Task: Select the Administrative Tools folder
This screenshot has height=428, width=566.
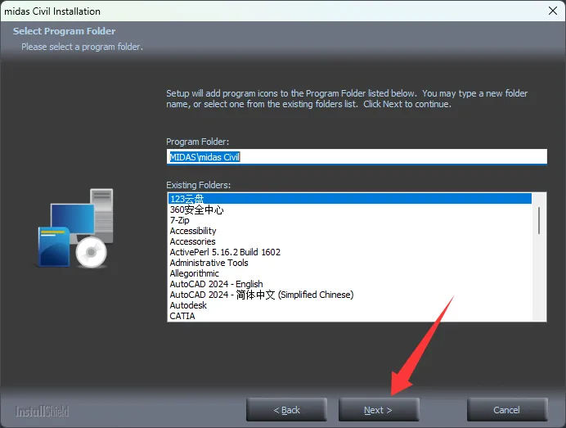Action: click(349, 263)
